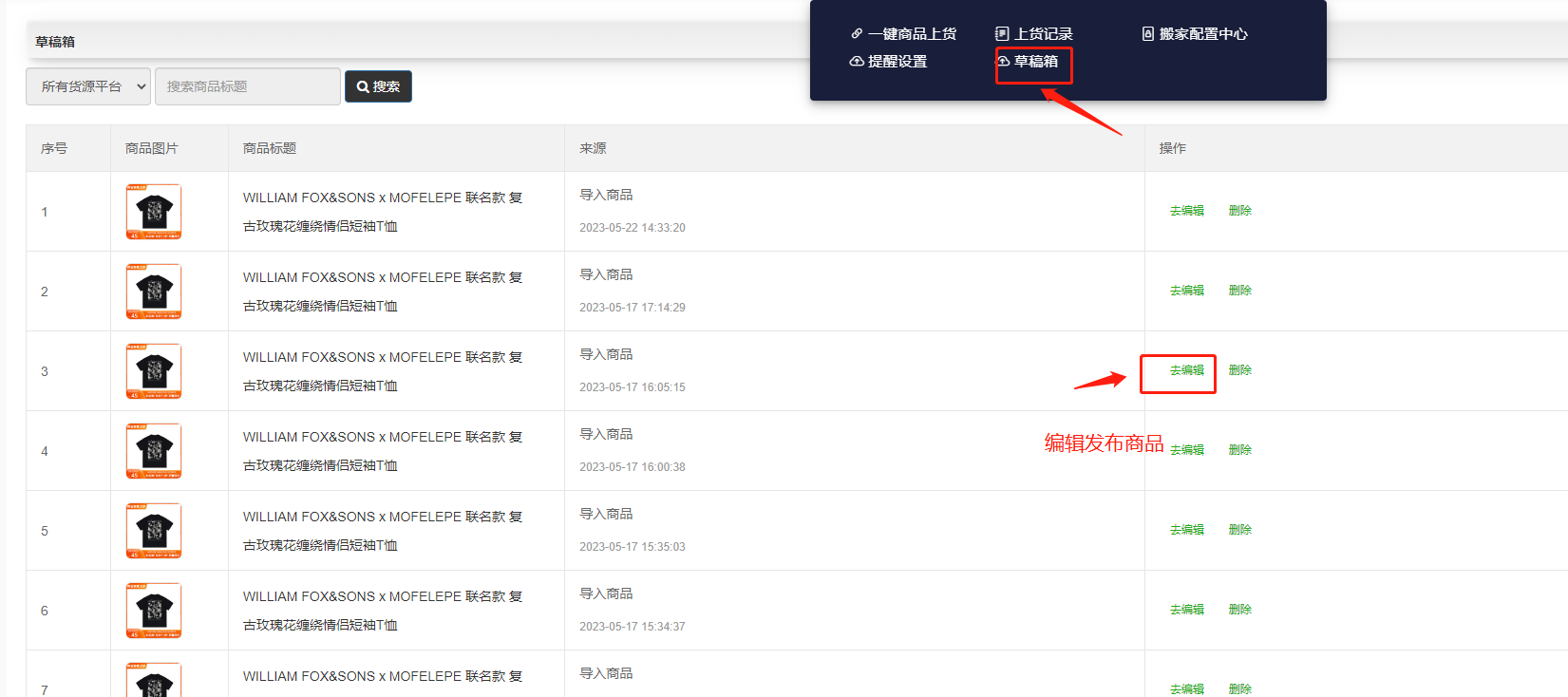Delete the draft in row 6
Screen dimensions: 1568x697
(x=1239, y=610)
